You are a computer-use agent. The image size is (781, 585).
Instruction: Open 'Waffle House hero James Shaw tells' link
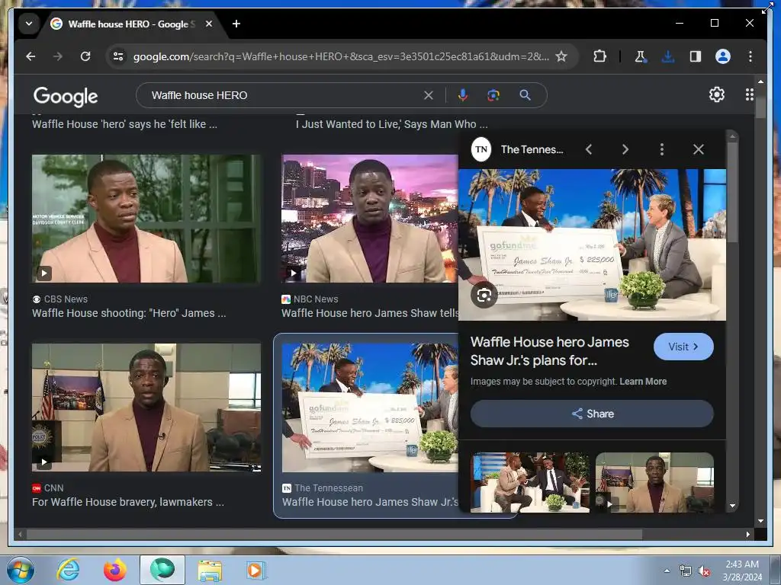(370, 313)
